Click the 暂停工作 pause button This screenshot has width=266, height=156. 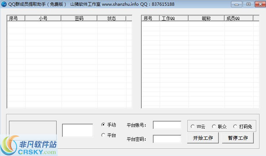[x=238, y=138]
